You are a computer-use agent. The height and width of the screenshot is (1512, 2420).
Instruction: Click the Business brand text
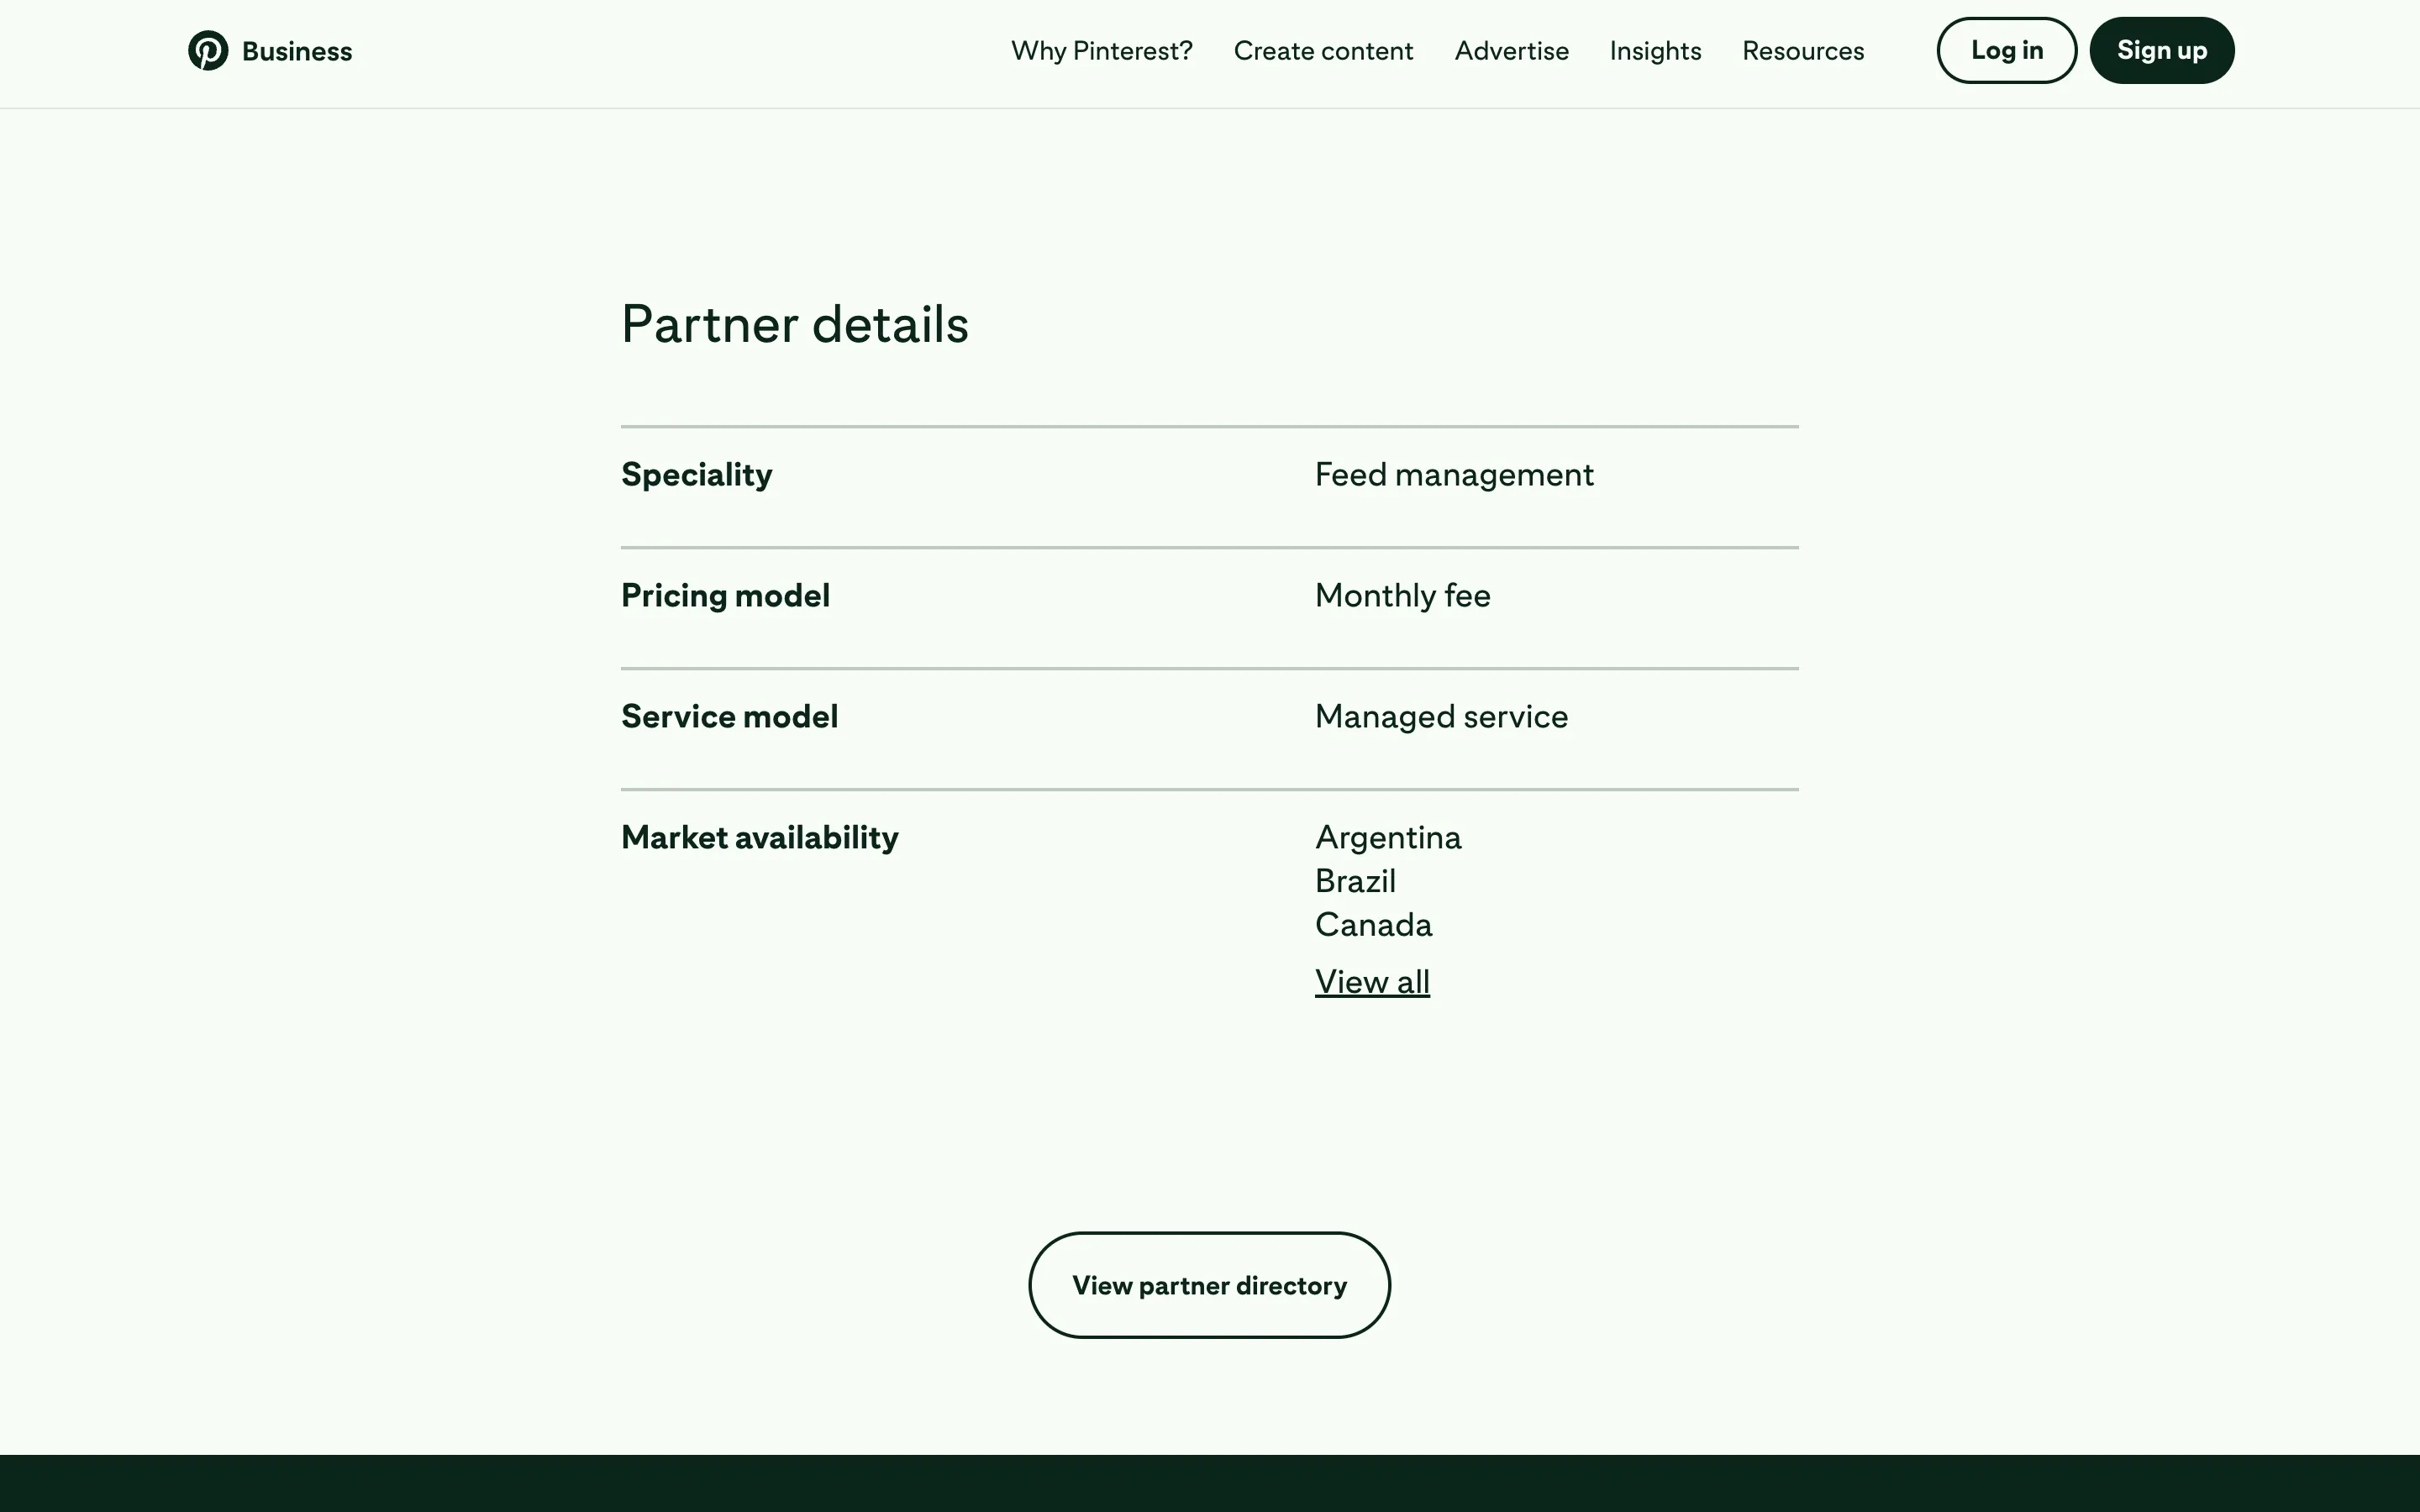(x=297, y=51)
